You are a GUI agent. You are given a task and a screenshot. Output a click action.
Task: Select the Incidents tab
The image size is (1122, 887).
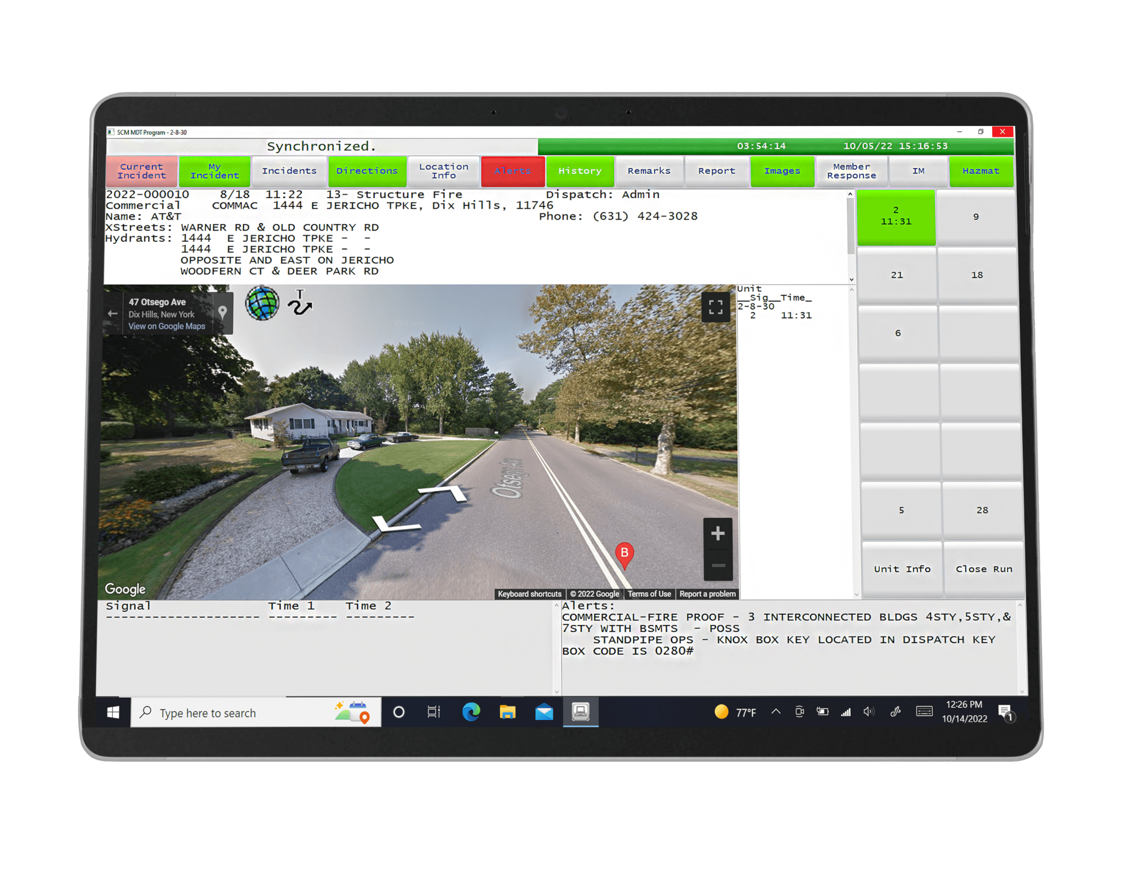click(289, 171)
